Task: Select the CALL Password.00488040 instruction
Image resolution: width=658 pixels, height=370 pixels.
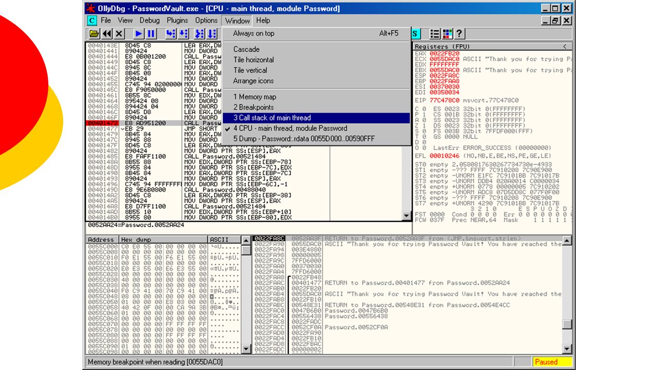Action: pyautogui.click(x=224, y=189)
